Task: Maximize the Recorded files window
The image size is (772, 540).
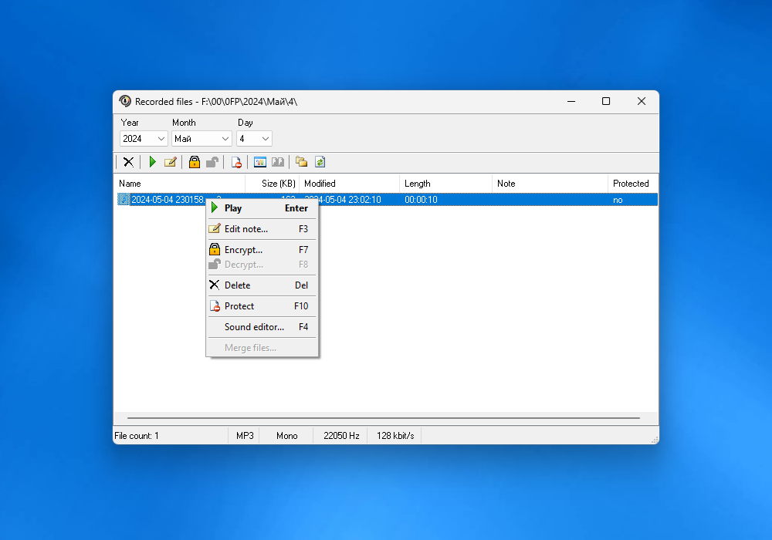Action: (606, 101)
